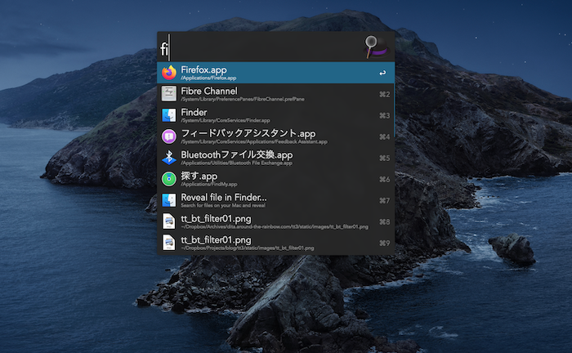The image size is (572, 353).
Task: Choose 'Reveal file in Finder...' action
Action: click(224, 197)
